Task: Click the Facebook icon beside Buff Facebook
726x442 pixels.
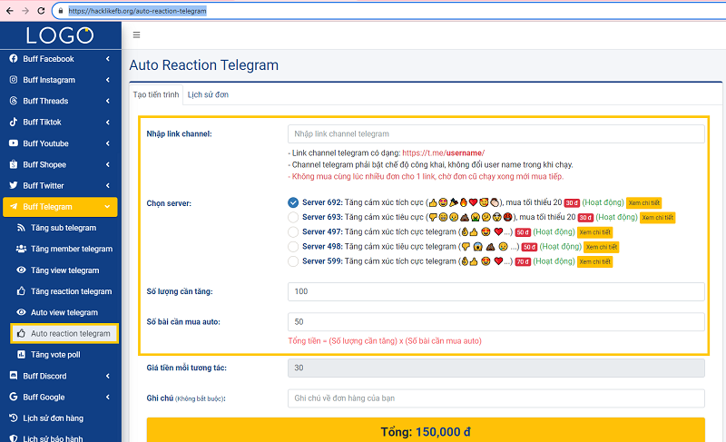Action: pyautogui.click(x=14, y=58)
